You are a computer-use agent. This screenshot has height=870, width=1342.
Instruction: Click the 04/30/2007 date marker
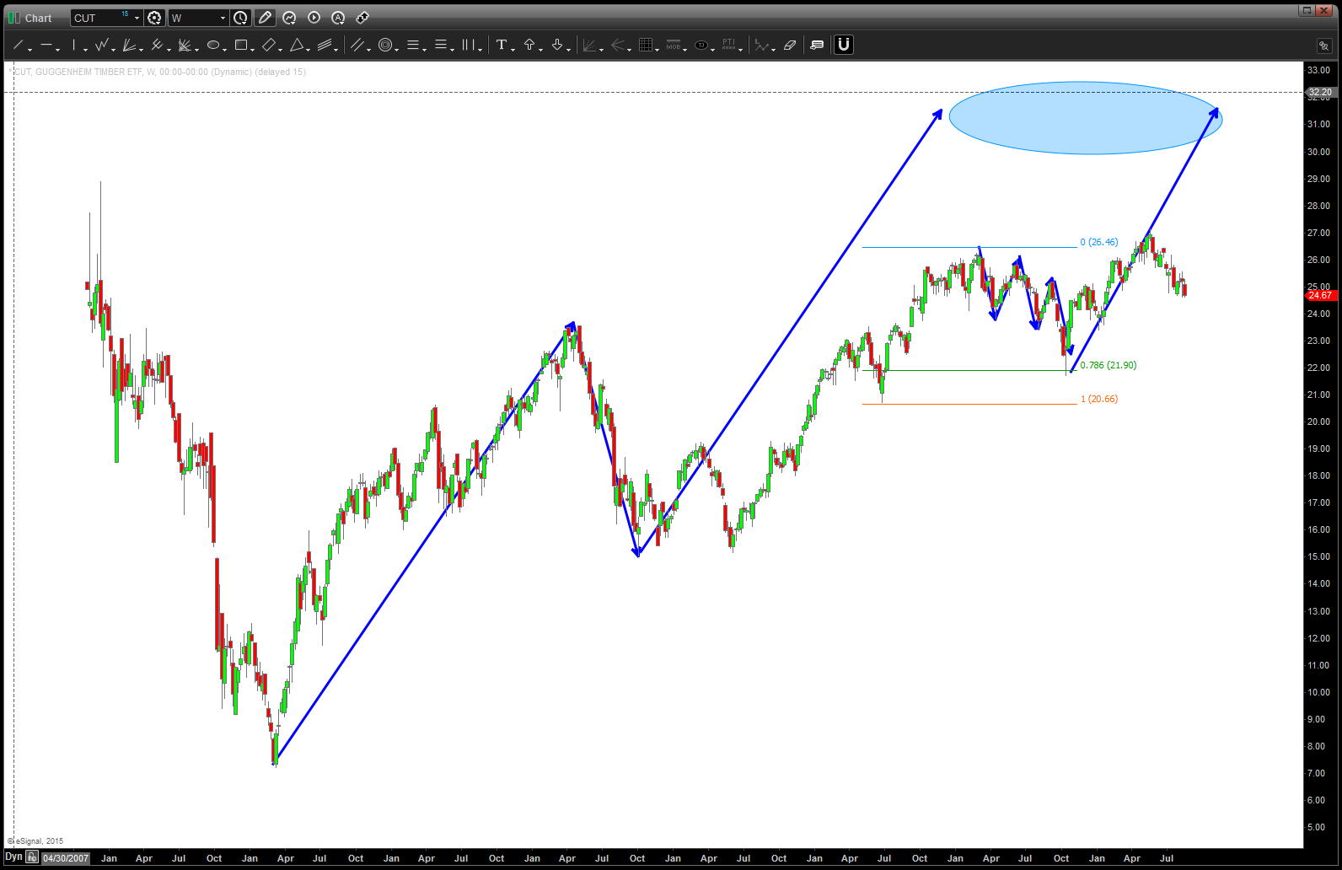pos(66,858)
